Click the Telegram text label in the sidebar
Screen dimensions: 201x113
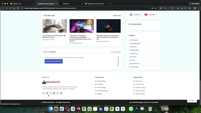[137, 14]
